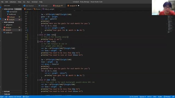Switch to the body.jar editor tab
The width and height of the screenshot is (175, 98).
pyautogui.click(x=59, y=6)
